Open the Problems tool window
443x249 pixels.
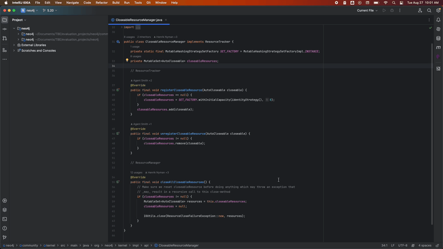point(5,228)
